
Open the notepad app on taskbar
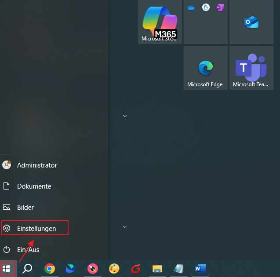pyautogui.click(x=178, y=269)
